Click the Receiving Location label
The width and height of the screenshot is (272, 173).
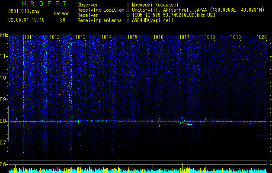101,10
